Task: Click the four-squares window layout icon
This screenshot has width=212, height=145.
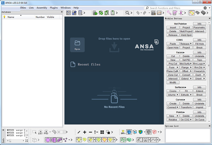Action: tap(102, 132)
